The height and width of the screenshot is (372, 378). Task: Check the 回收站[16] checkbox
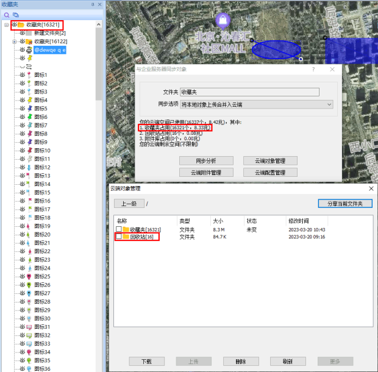click(118, 237)
